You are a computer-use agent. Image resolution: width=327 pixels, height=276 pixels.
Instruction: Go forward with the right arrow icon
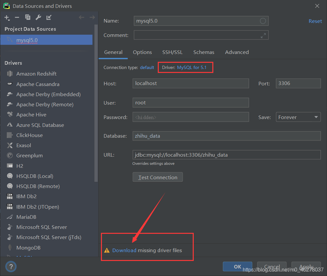92,17
